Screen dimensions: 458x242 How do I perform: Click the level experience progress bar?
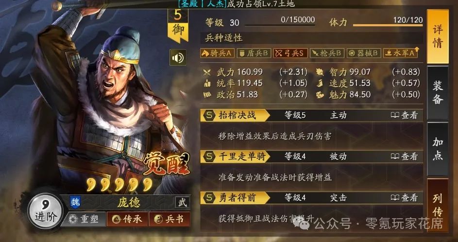(x=280, y=25)
